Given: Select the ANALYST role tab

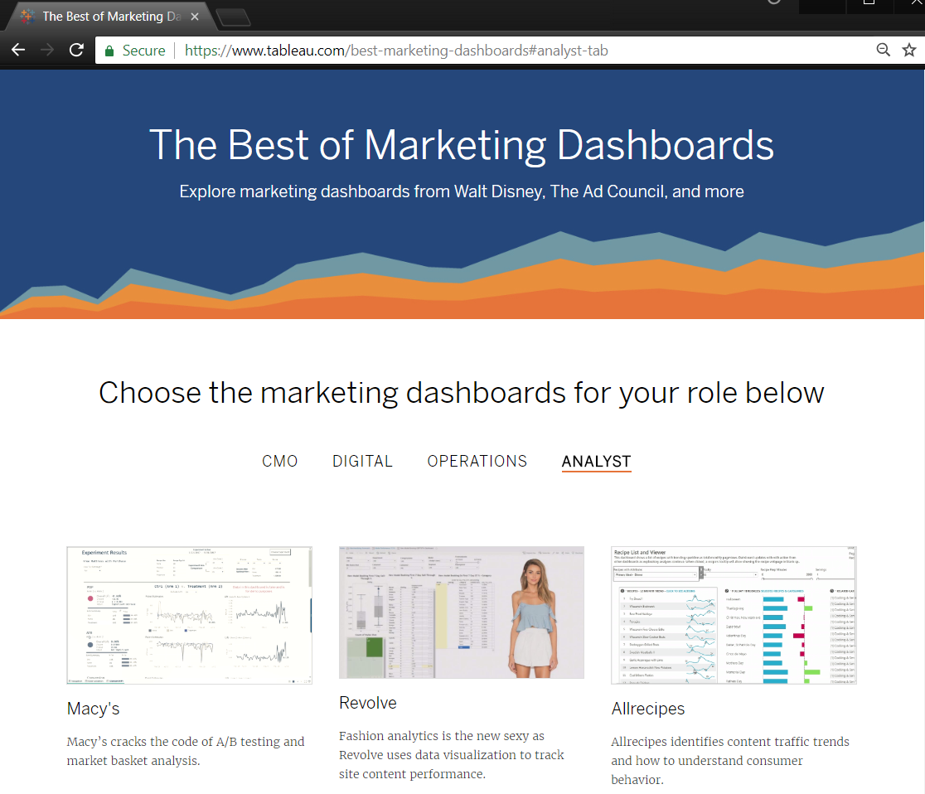Looking at the screenshot, I should click(x=596, y=461).
